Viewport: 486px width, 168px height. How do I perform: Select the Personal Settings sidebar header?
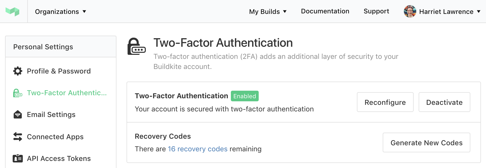point(43,46)
